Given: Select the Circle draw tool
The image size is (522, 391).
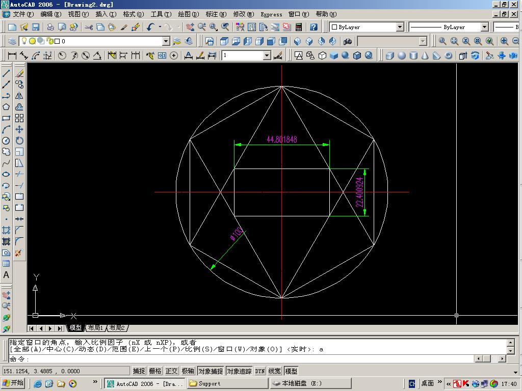Looking at the screenshot, I should (x=6, y=141).
